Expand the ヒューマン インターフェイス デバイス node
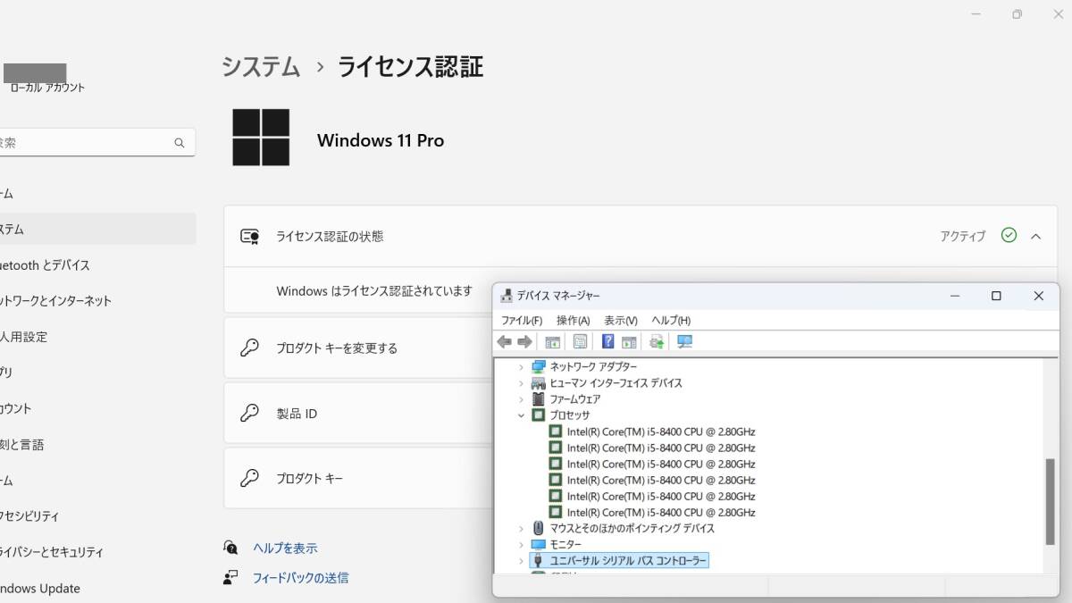The image size is (1072, 603). coord(522,383)
